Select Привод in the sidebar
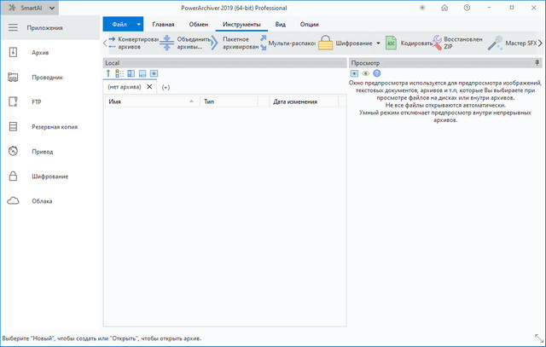 43,151
